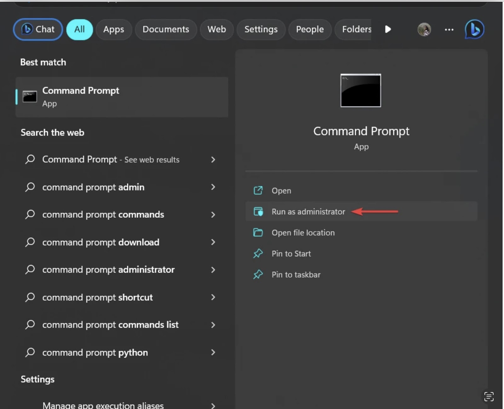The image size is (504, 409).
Task: Expand command prompt commands list chevron
Action: pos(213,325)
